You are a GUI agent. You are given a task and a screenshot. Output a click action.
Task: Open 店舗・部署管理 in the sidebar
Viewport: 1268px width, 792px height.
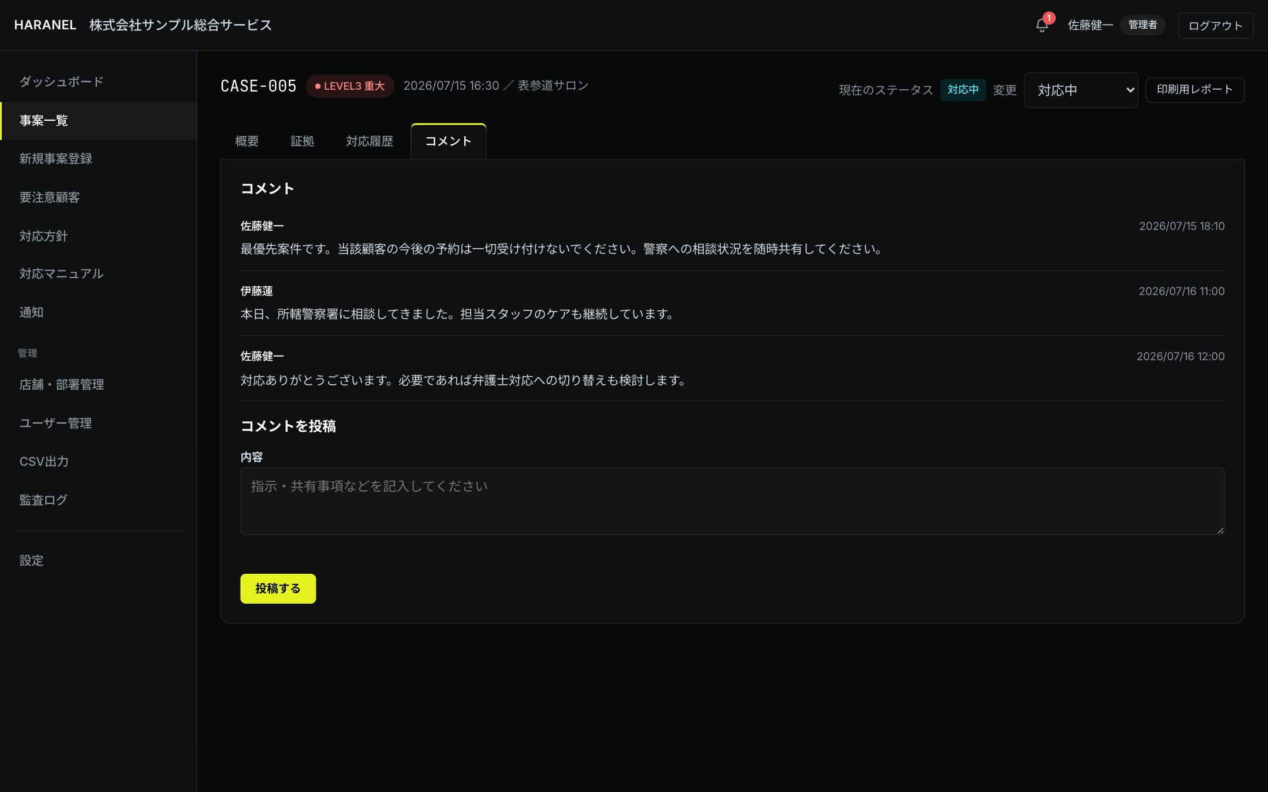click(x=98, y=385)
